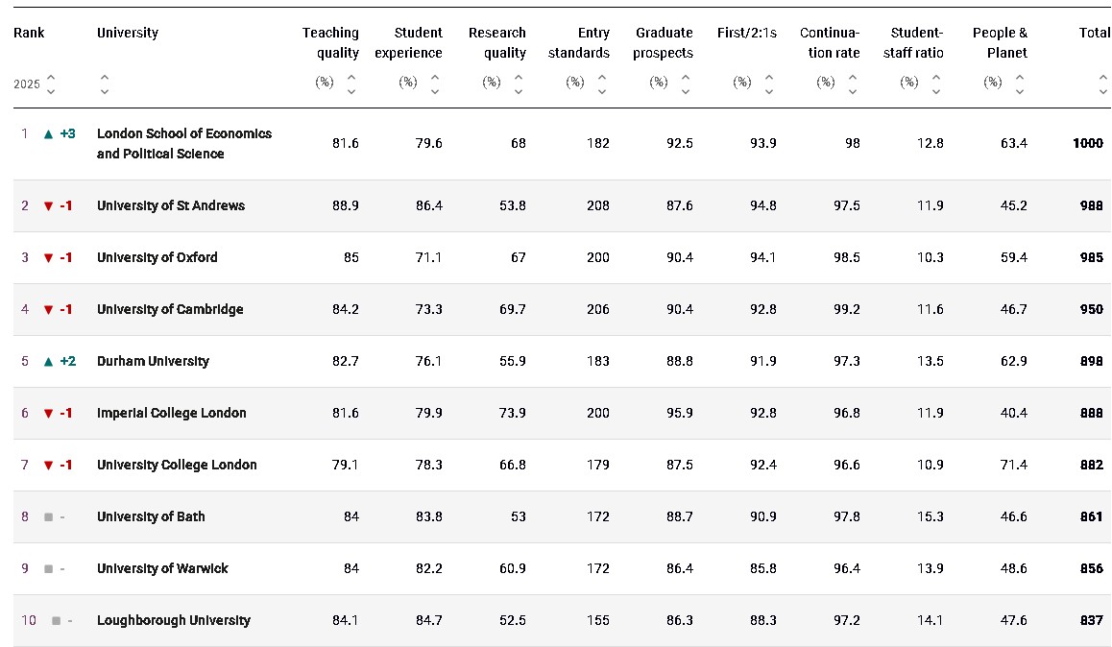Sort table by Rank 2025 column arrows
This screenshot has width=1112, height=647.
point(51,84)
